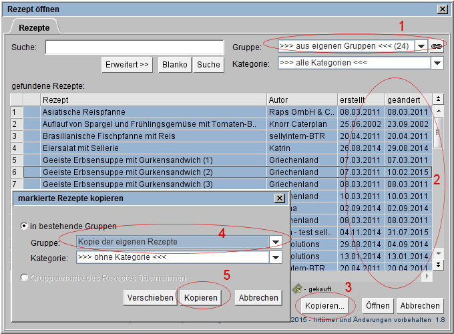Click the link icon next to Gruppe

point(437,46)
